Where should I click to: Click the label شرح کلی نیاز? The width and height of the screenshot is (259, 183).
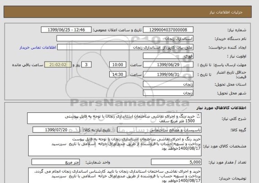tap(234, 119)
